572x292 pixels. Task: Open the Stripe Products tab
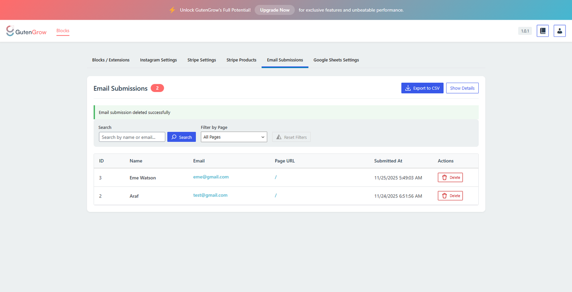241,60
